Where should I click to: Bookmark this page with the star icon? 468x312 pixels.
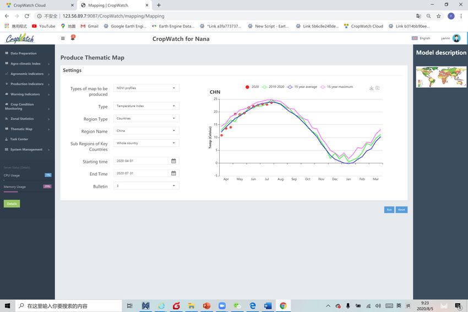(438, 16)
